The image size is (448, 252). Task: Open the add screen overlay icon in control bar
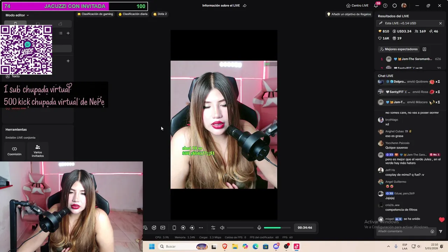point(163,228)
